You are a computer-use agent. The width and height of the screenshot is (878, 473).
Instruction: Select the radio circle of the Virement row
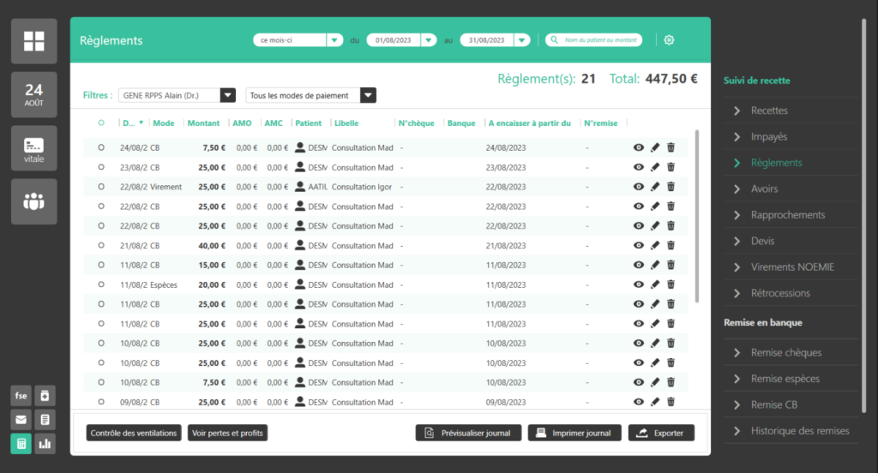tap(101, 187)
